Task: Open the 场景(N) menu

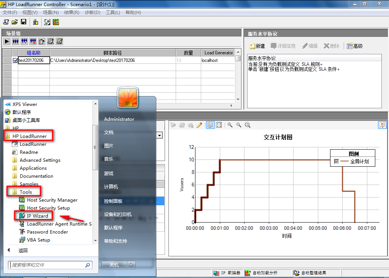Action: pyautogui.click(x=51, y=13)
